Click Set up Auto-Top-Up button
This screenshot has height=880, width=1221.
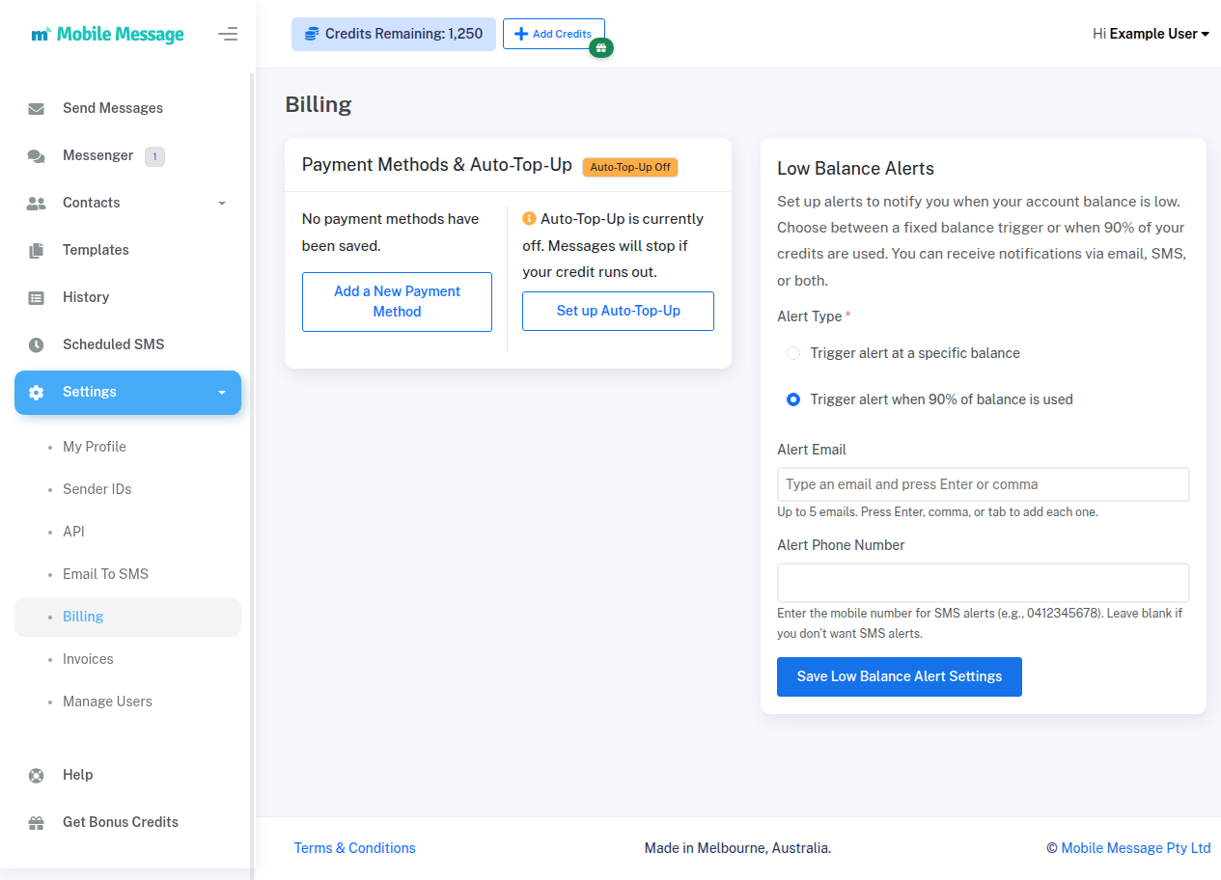(x=618, y=311)
